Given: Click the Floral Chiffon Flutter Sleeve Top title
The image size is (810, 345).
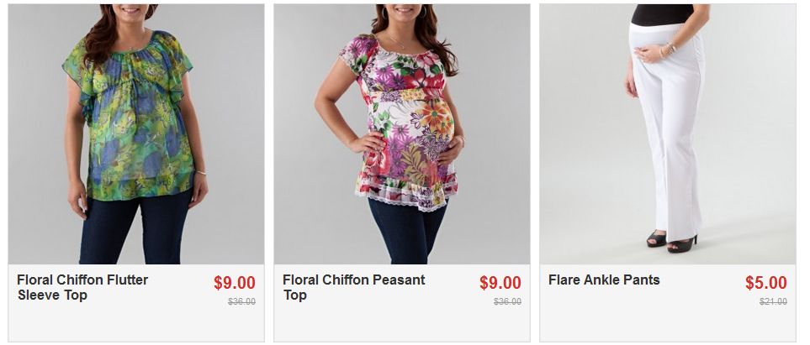Looking at the screenshot, I should click(x=82, y=287).
